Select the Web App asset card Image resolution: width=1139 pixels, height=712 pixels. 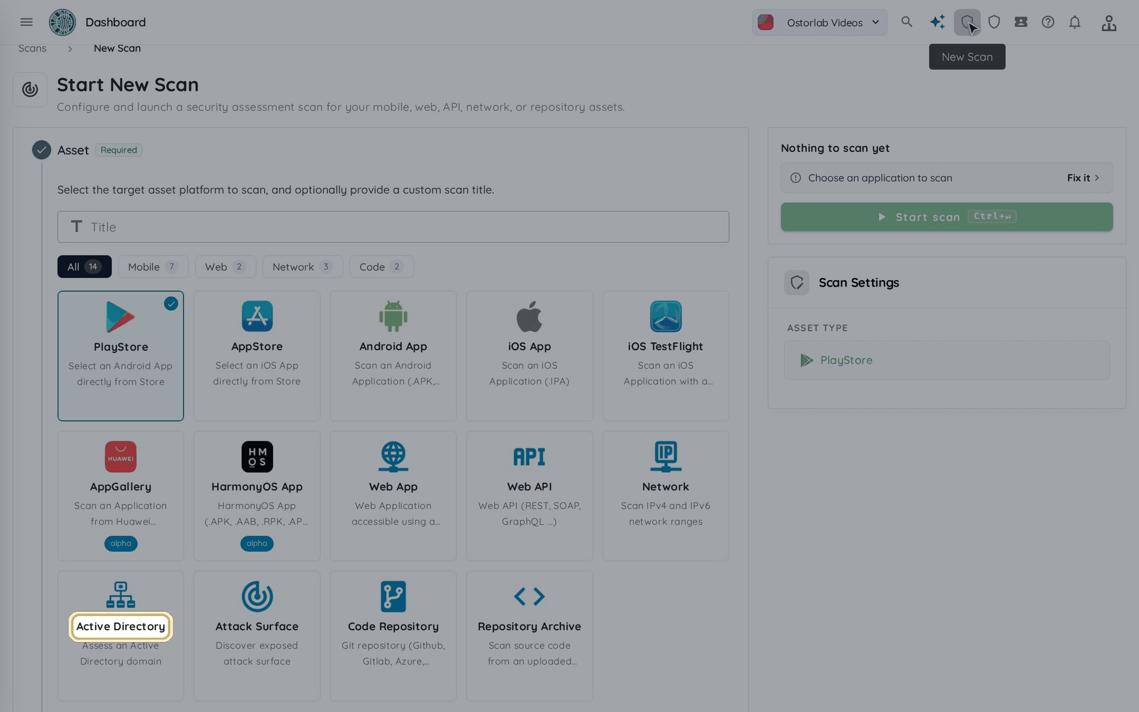[x=393, y=496]
